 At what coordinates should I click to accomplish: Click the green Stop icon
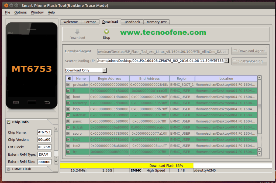(106, 32)
